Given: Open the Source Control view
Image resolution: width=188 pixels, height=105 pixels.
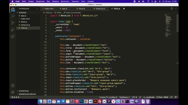Looking at the screenshot, I should pos(13,23).
